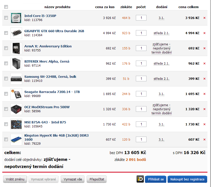Image resolution: width=211 pixels, height=187 pixels.
Task: Check the Seagate Barracuda row checkbox
Action: 6,94
